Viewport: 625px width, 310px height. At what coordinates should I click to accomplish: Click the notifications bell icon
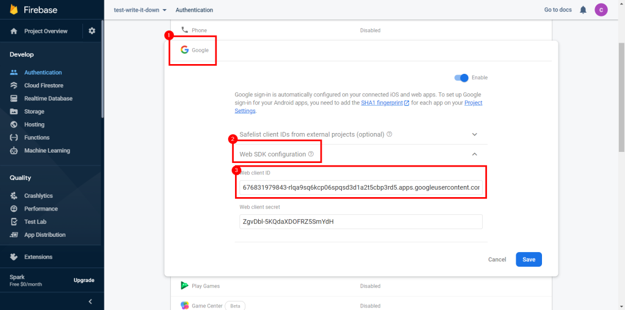(x=583, y=10)
